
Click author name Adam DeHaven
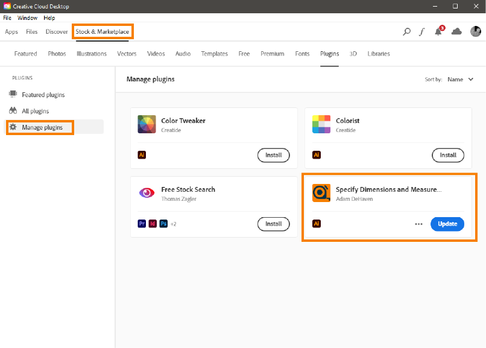coord(355,199)
